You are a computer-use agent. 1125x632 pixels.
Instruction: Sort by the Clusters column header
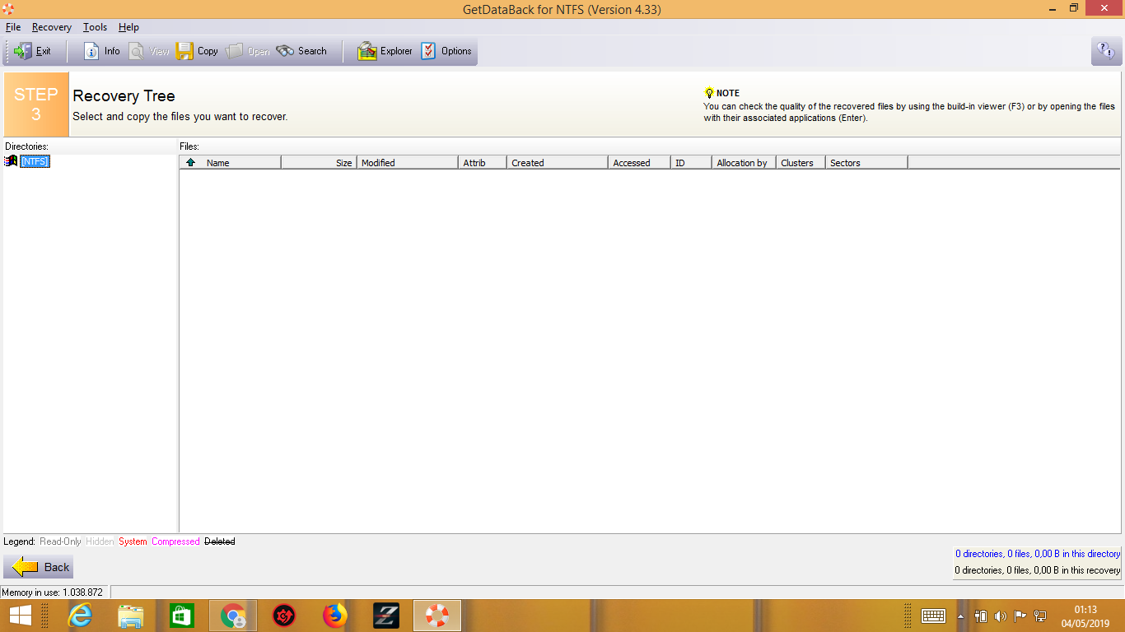tap(801, 163)
